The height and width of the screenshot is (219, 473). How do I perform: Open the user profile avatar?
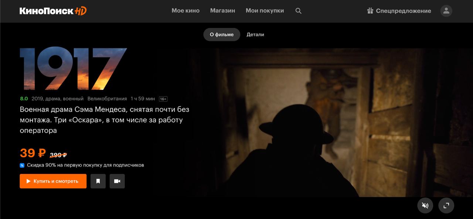[446, 11]
